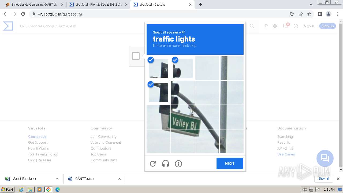
Task: Select the tile with traffic light below checked top tile
Action: click(183, 92)
